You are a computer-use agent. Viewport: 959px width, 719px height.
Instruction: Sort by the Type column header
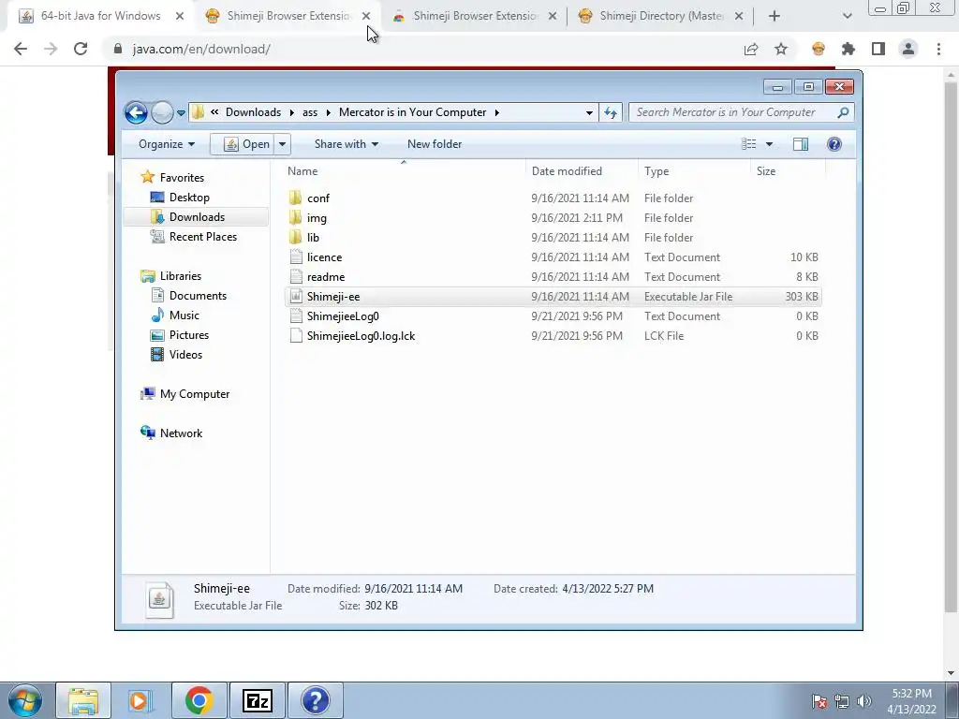[x=657, y=171]
